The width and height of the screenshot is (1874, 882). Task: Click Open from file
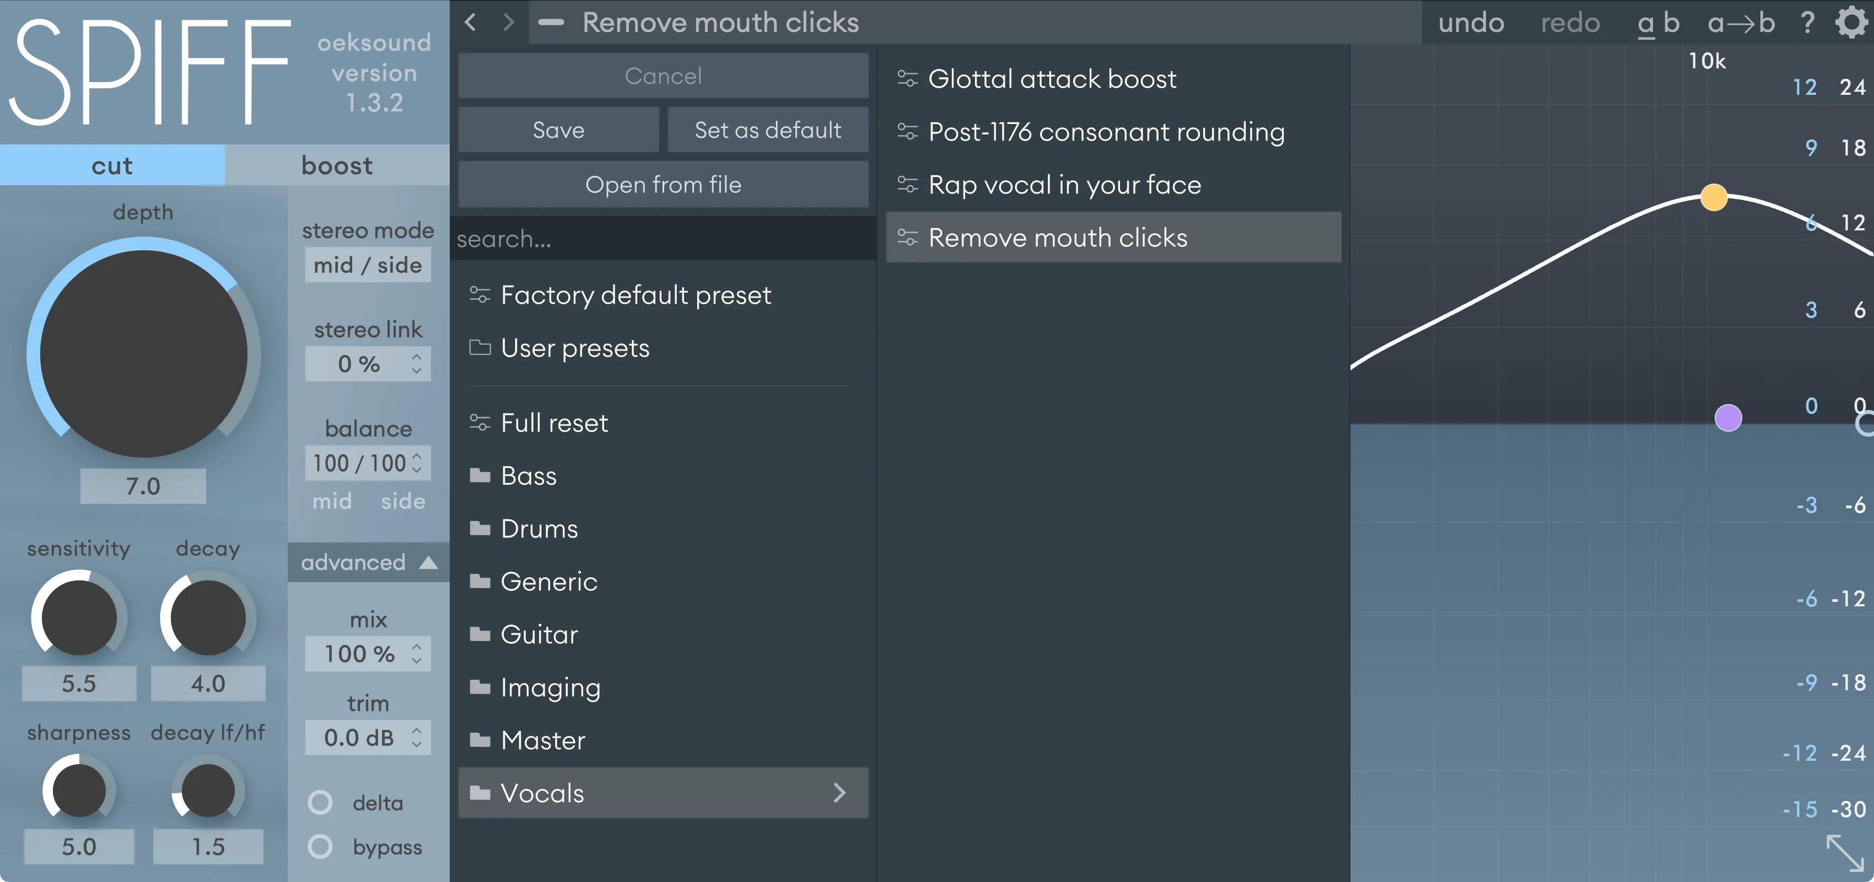(x=663, y=184)
